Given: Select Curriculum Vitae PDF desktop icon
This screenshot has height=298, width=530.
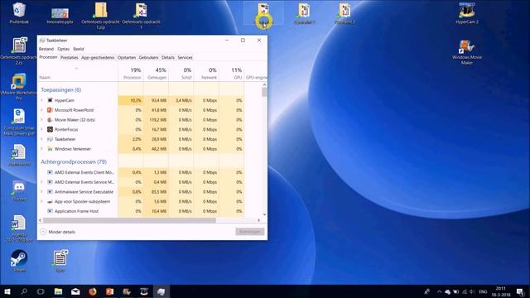Looking at the screenshot, I should coord(19,123).
